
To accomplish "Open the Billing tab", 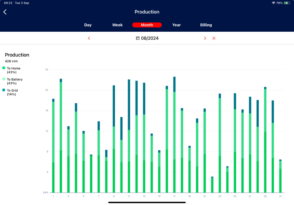I will click(x=206, y=25).
